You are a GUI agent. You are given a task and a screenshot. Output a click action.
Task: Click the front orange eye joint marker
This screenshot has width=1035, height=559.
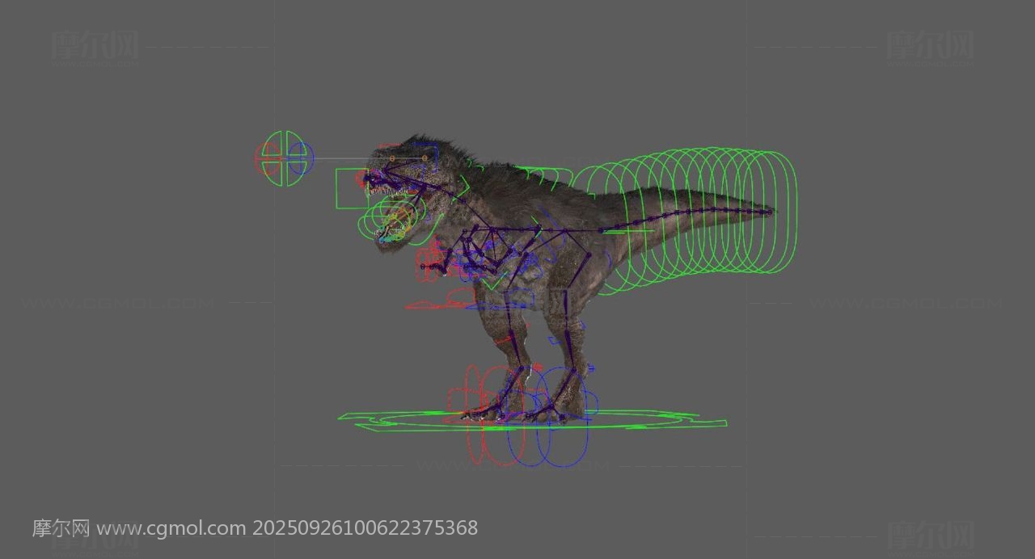point(393,158)
